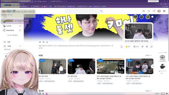Image resolution: width=169 pixels, height=95 pixels.
Task: Click the PUBG tag under the 3:30:40 VOD
Action: [107, 83]
